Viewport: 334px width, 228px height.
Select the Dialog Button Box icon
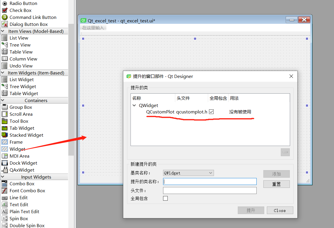pyautogui.click(x=4, y=24)
